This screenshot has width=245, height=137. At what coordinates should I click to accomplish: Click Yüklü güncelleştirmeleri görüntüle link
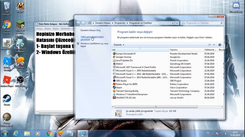point(92,38)
